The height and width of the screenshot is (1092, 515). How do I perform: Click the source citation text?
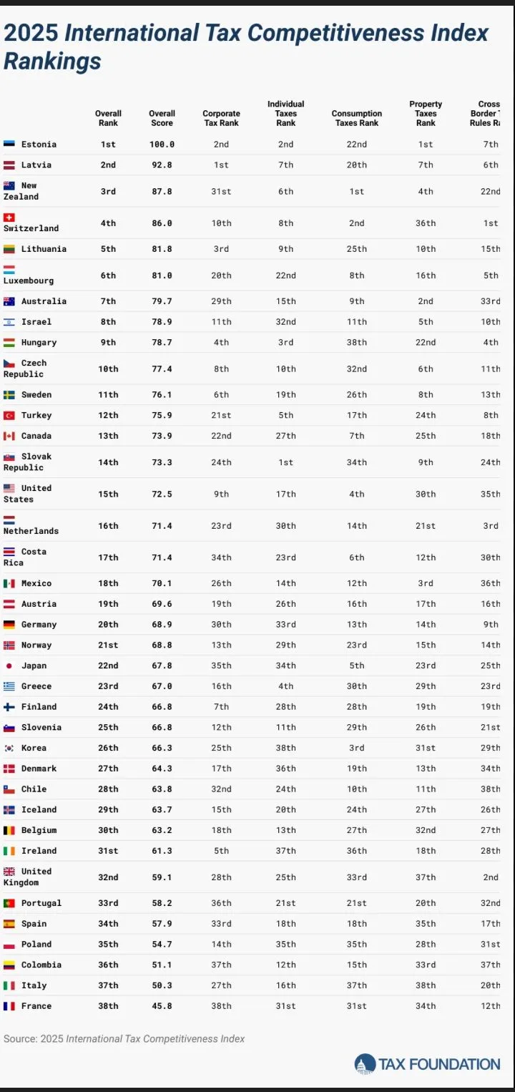coord(124,1038)
